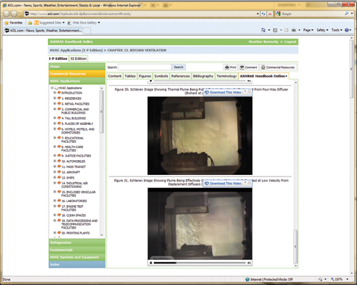Open the address bar history dropdown

258,14
